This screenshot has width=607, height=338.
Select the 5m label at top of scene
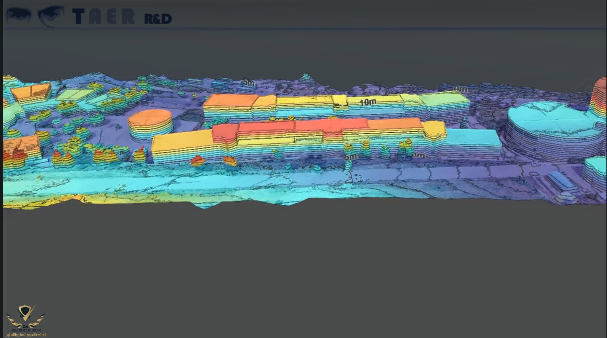[249, 83]
